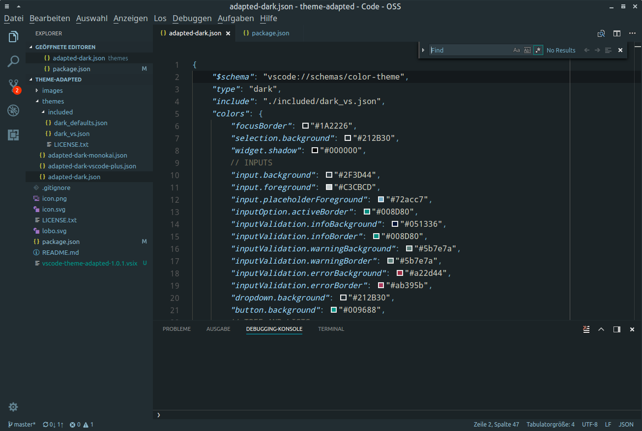Image resolution: width=642 pixels, height=431 pixels.
Task: Close the bottom panel
Action: (632, 329)
